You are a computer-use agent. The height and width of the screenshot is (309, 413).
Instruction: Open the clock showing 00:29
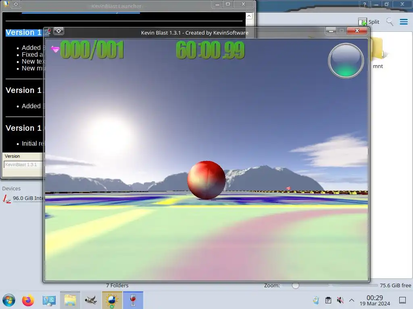[x=375, y=300]
